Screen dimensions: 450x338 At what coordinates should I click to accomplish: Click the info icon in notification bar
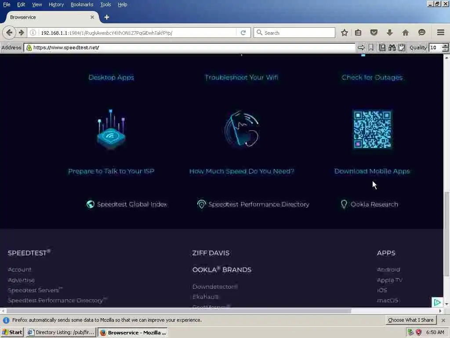tap(6, 320)
